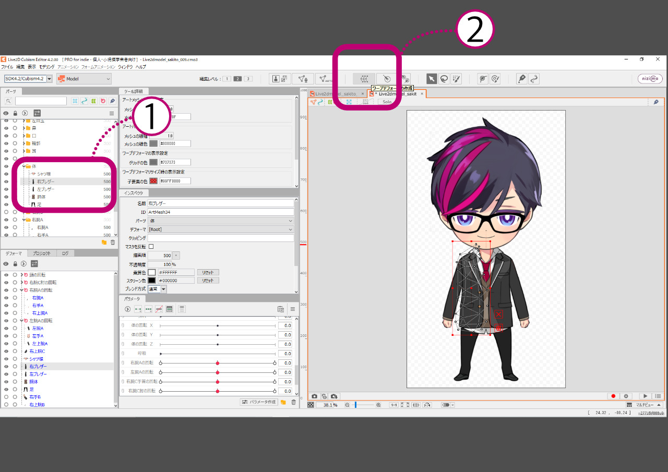
Task: Click the parameter palette hamburger menu
Action: 293,309
